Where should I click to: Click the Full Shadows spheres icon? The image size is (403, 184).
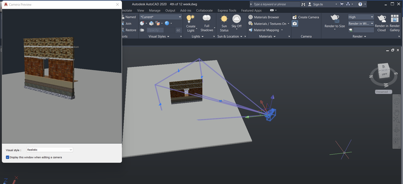pos(207,18)
